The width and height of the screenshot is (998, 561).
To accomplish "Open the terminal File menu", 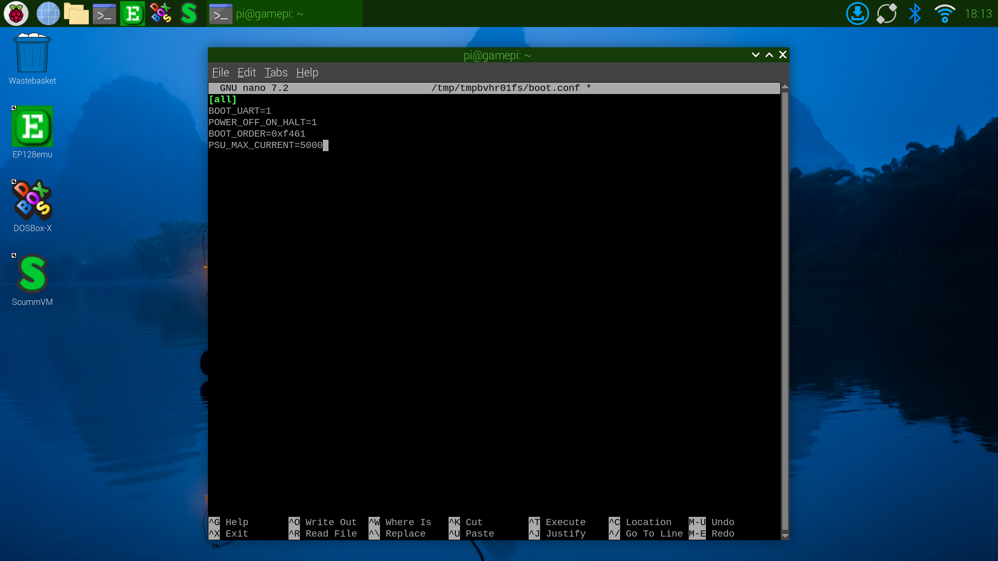I will [220, 73].
